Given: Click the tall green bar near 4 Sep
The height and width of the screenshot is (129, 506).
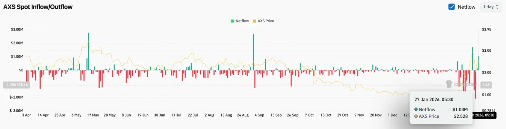Looking at the screenshot, I should (253, 52).
